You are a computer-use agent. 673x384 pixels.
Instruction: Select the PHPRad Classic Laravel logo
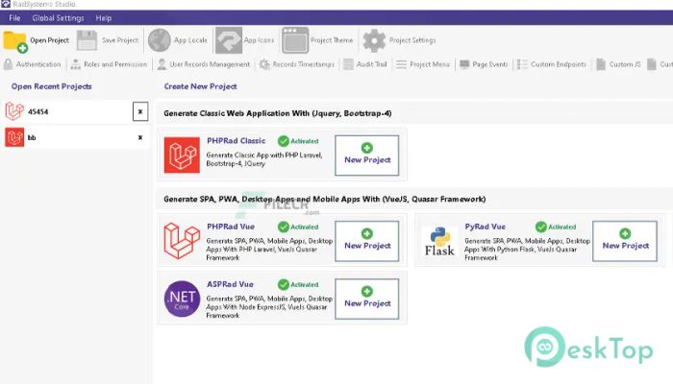tap(182, 155)
